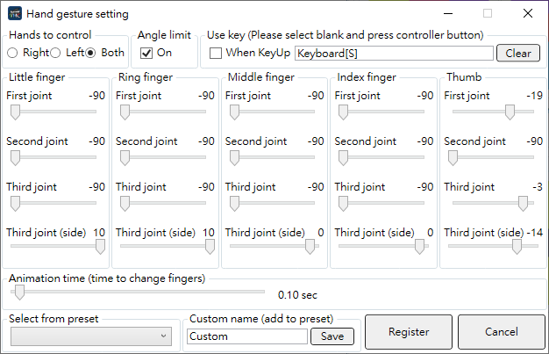Choose Both hands radio option
This screenshot has width=549, height=354.
(x=90, y=53)
